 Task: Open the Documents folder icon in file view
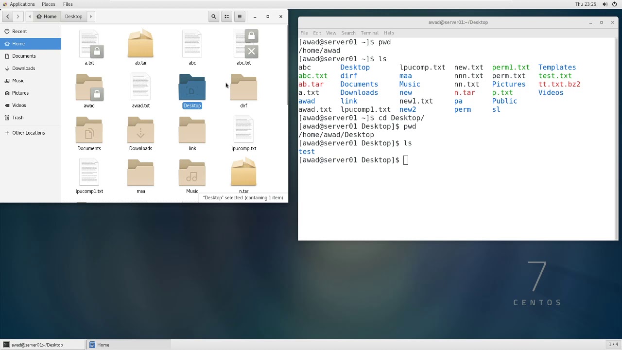(x=89, y=130)
